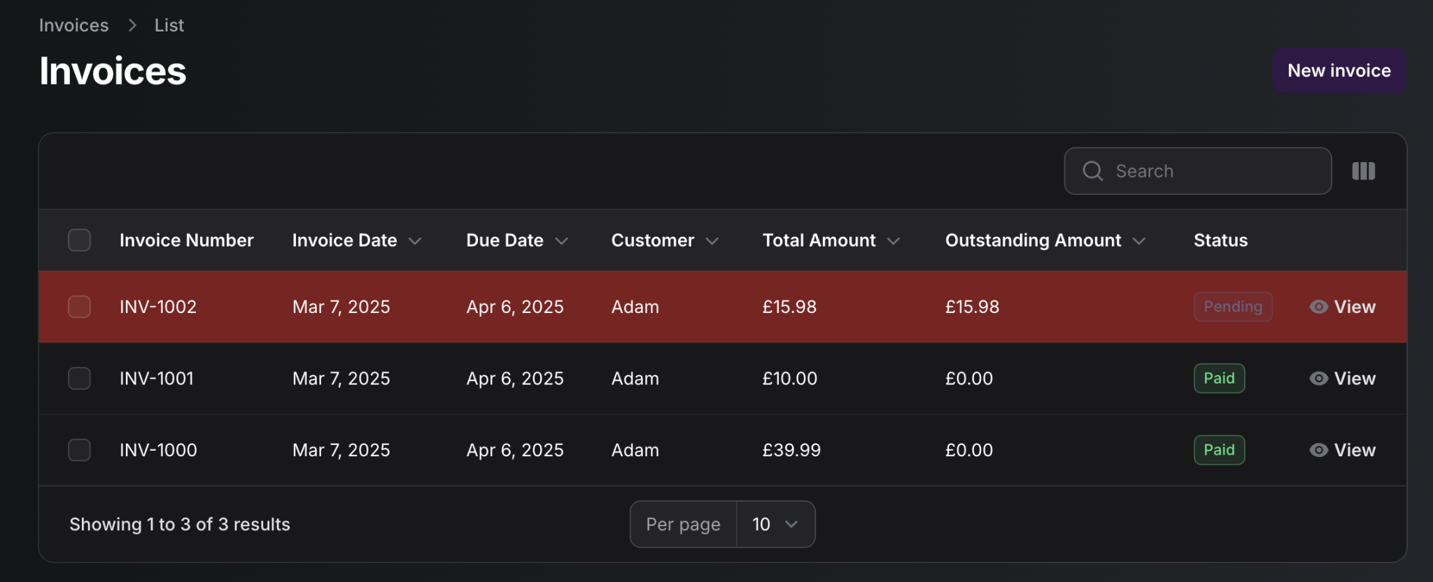Click the breadcrumb chevron separator icon
The width and height of the screenshot is (1433, 582).
(132, 25)
